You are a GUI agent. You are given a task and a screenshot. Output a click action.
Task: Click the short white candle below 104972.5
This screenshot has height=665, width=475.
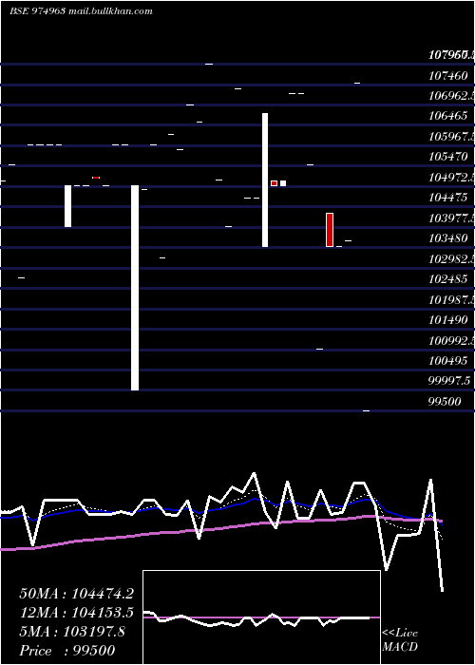click(67, 206)
